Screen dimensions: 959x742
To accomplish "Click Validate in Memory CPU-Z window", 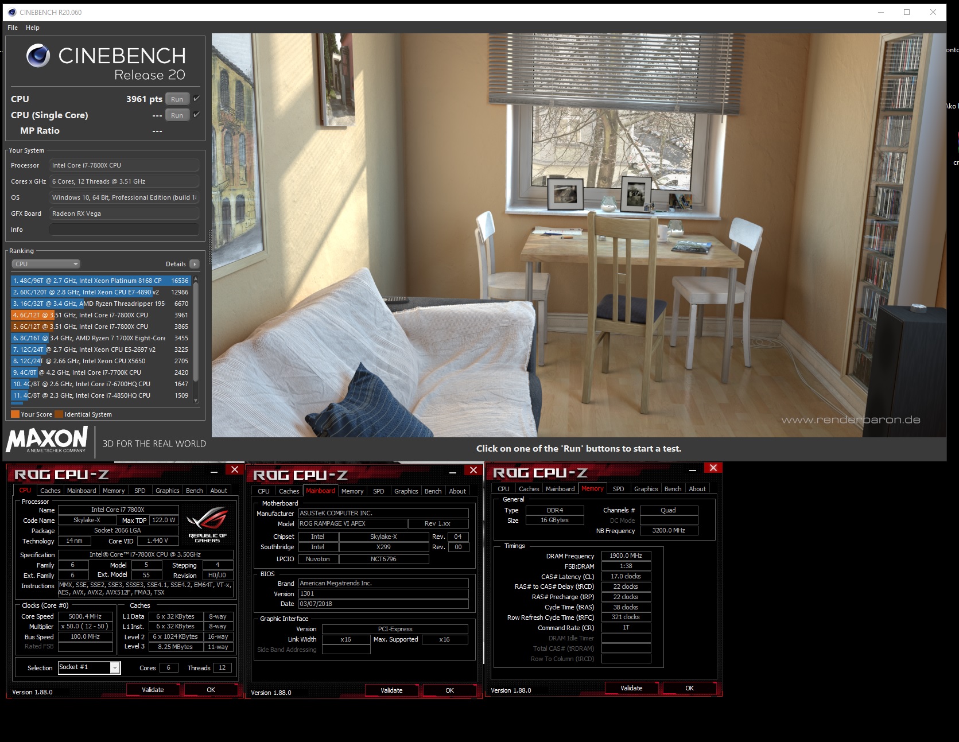I will [x=632, y=688].
